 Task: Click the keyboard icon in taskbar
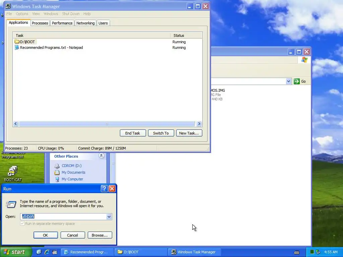point(297,252)
